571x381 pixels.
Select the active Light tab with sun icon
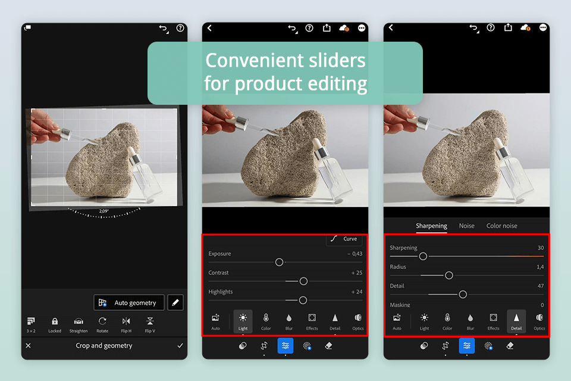point(243,321)
